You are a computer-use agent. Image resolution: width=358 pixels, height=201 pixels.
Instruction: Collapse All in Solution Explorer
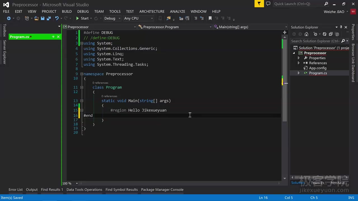click(x=331, y=34)
